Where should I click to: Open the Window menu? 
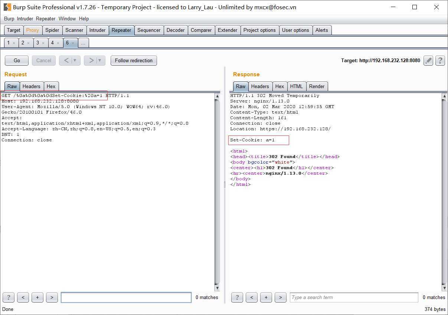[x=67, y=19]
